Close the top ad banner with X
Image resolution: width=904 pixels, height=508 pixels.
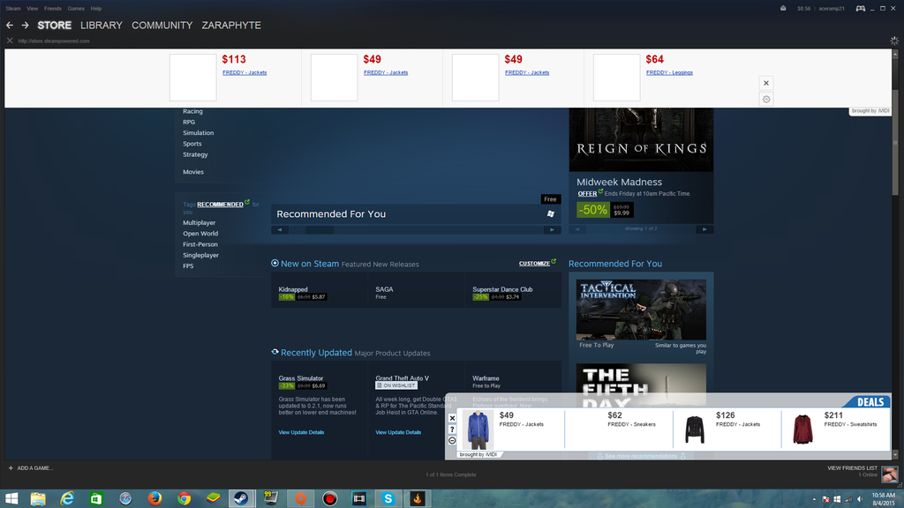point(766,83)
